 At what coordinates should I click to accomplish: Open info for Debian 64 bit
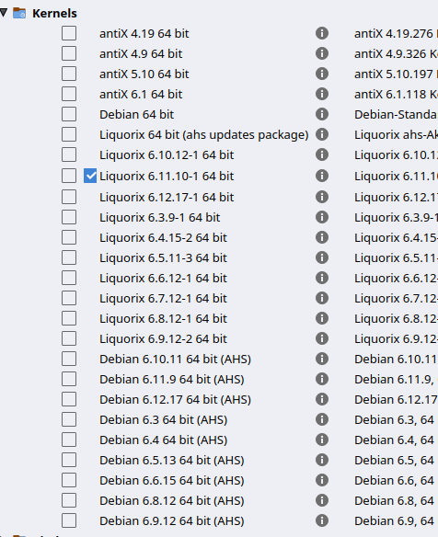322,114
